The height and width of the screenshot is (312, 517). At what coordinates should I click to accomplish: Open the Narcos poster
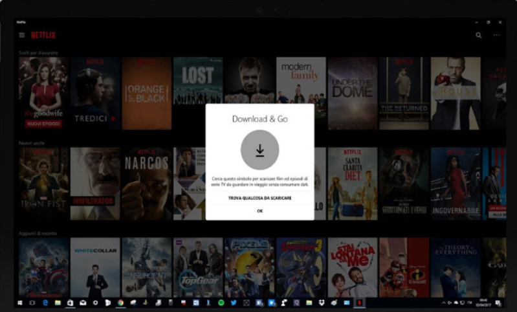click(147, 184)
